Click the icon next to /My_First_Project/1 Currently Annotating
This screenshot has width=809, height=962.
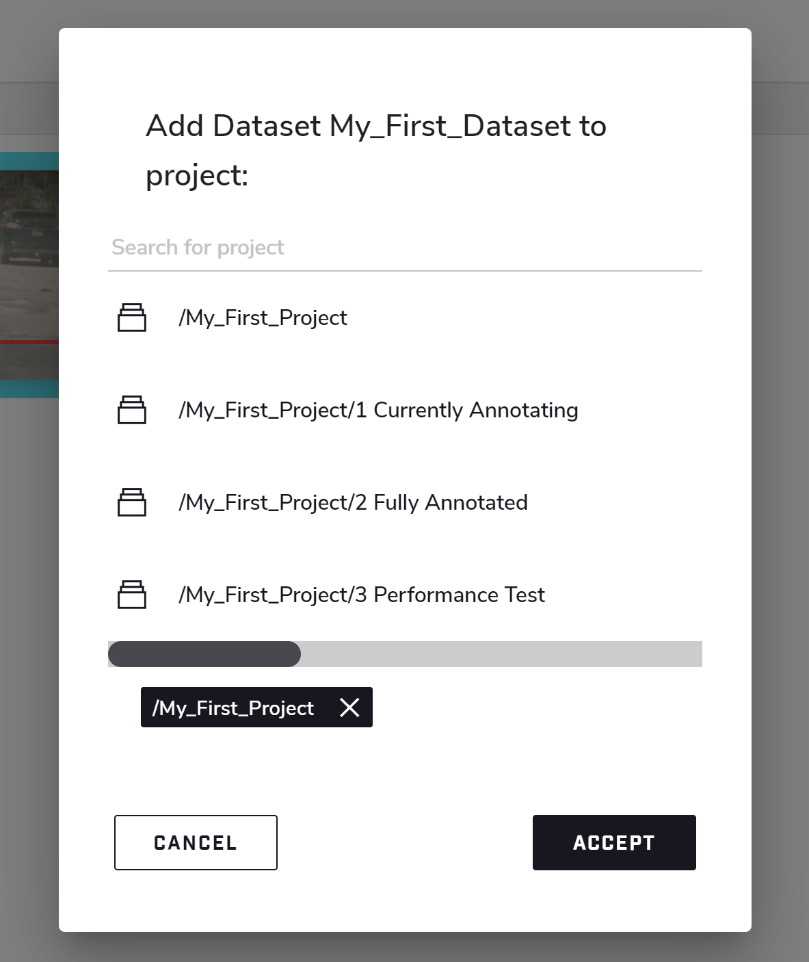coord(133,410)
